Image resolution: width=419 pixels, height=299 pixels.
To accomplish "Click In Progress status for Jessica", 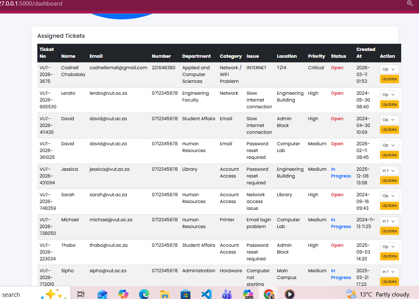I will pos(341,173).
